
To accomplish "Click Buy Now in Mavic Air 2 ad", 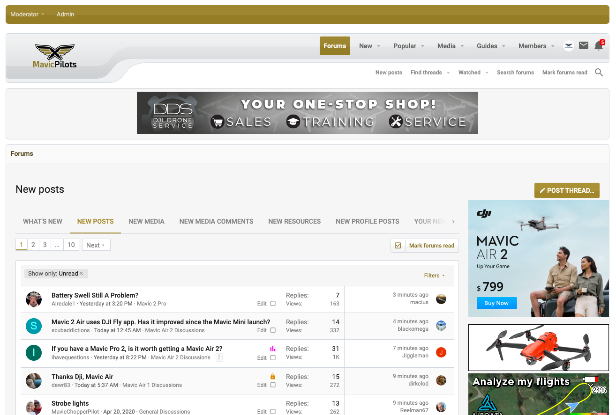I will (x=496, y=303).
